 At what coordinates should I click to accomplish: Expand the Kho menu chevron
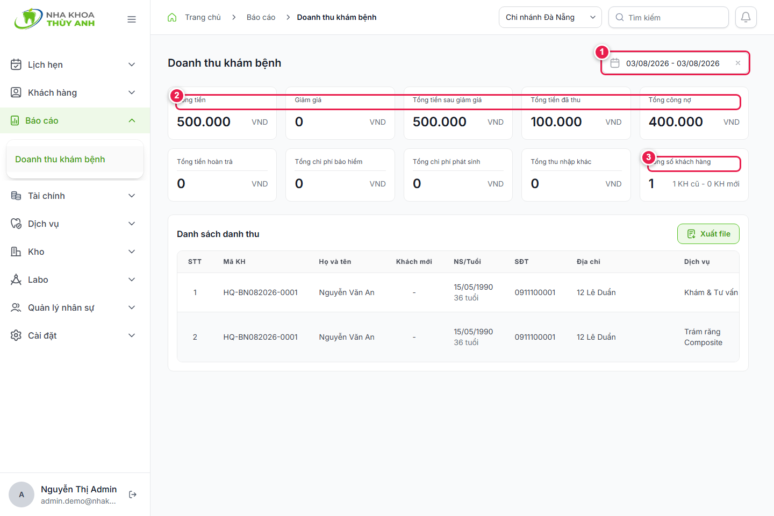click(x=132, y=252)
